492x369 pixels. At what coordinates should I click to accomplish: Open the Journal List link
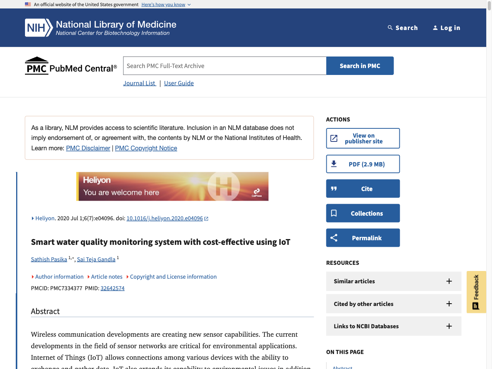(139, 83)
